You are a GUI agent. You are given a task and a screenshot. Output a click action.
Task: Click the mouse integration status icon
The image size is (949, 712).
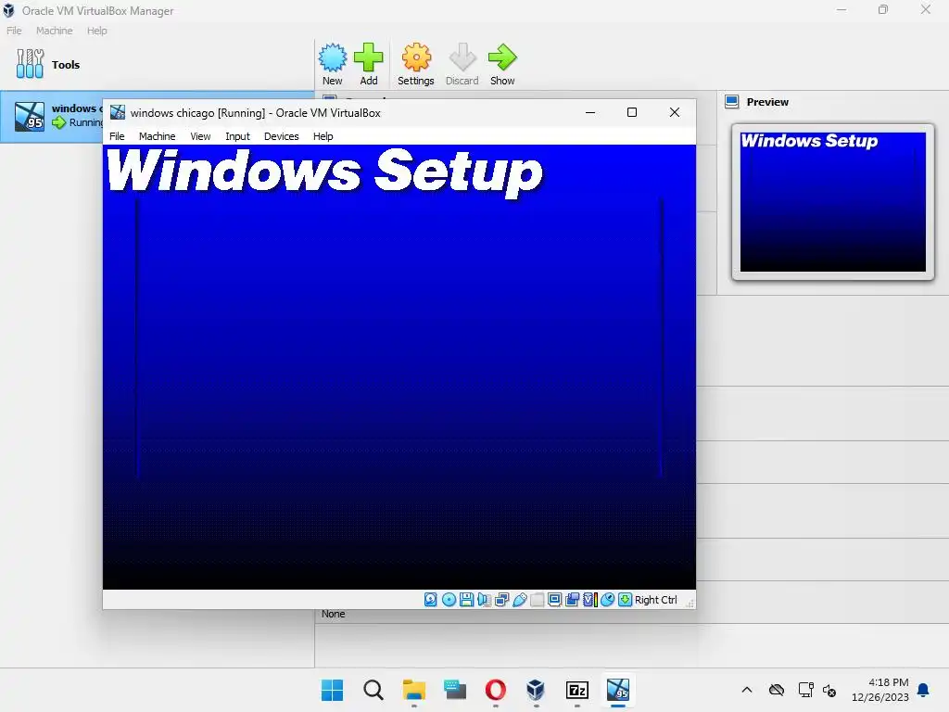[608, 600]
